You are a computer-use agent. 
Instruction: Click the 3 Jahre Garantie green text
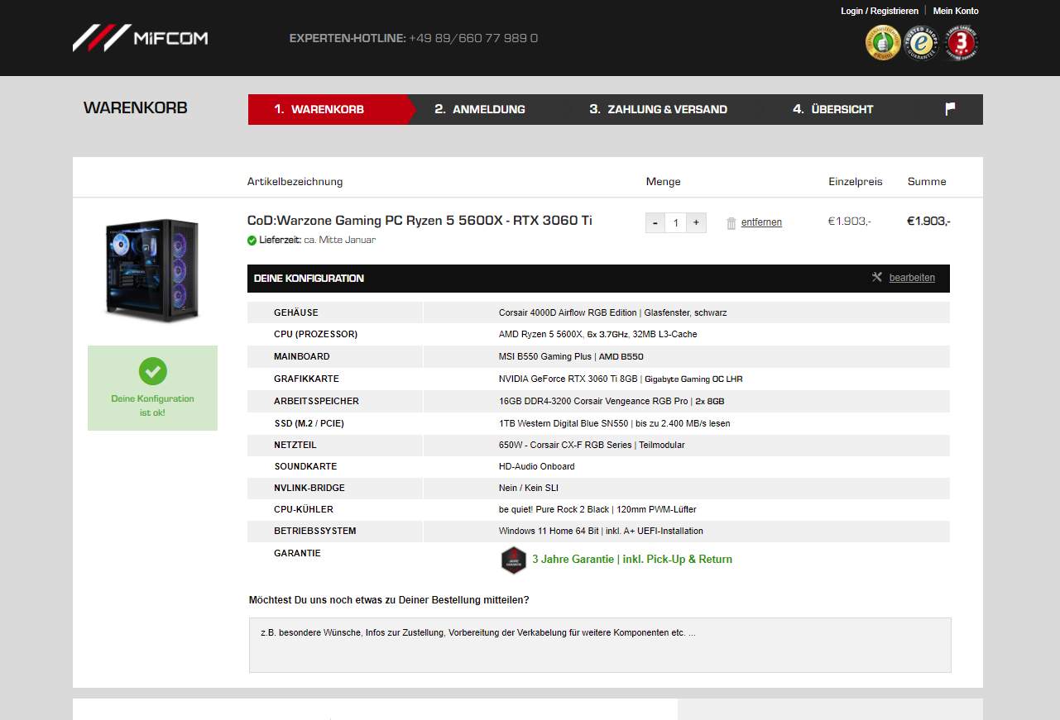pyautogui.click(x=632, y=560)
